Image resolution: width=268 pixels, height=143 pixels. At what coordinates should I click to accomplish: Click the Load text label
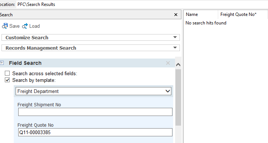pyautogui.click(x=35, y=26)
